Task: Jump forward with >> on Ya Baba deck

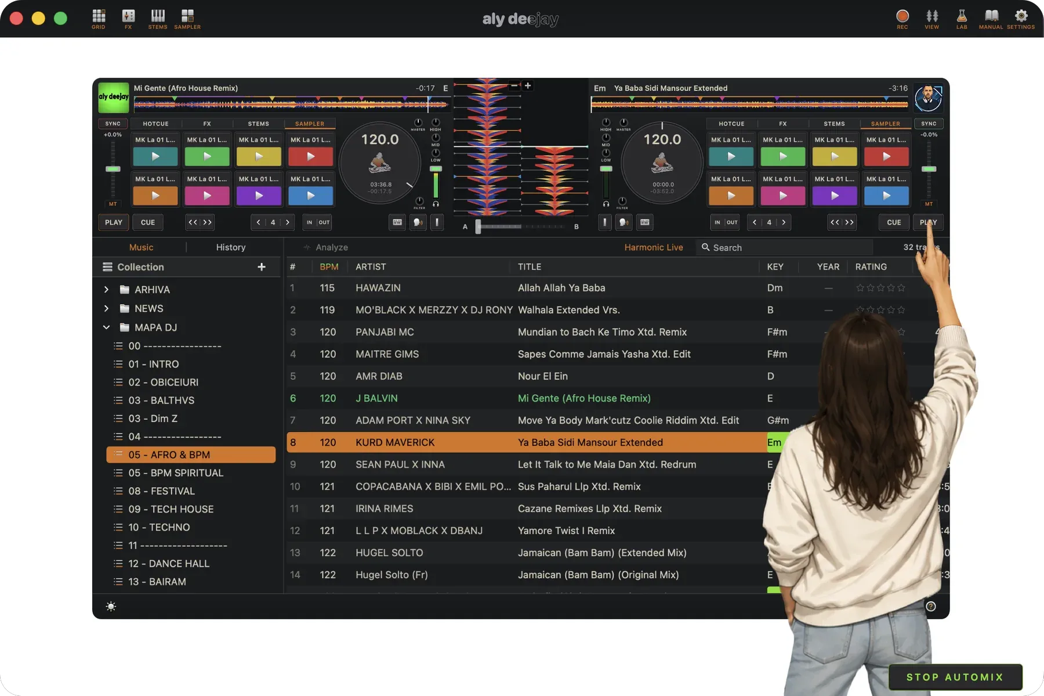Action: (x=849, y=222)
